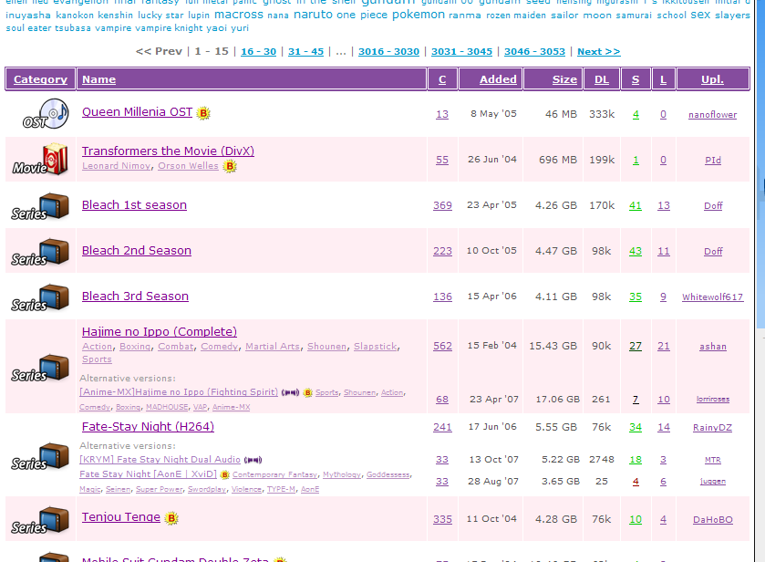765x562 pixels.
Task: Jump to last page 3046 - 3053
Action: point(534,51)
